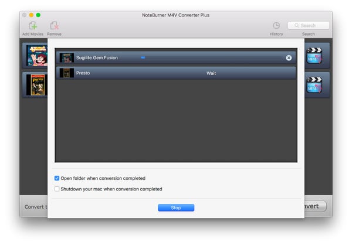Enable Shutdown your mac when conversion completed
Viewport: 352px width, 245px height.
point(57,189)
